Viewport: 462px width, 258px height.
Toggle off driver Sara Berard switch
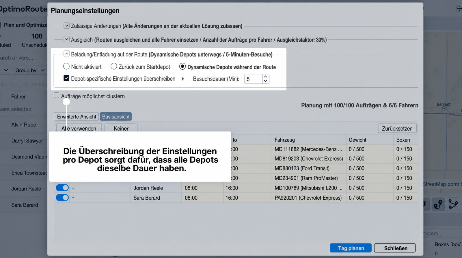tap(62, 198)
